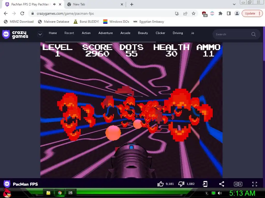Like the game with thumbs up
Image resolution: width=265 pixels, height=198 pixels.
click(x=160, y=184)
